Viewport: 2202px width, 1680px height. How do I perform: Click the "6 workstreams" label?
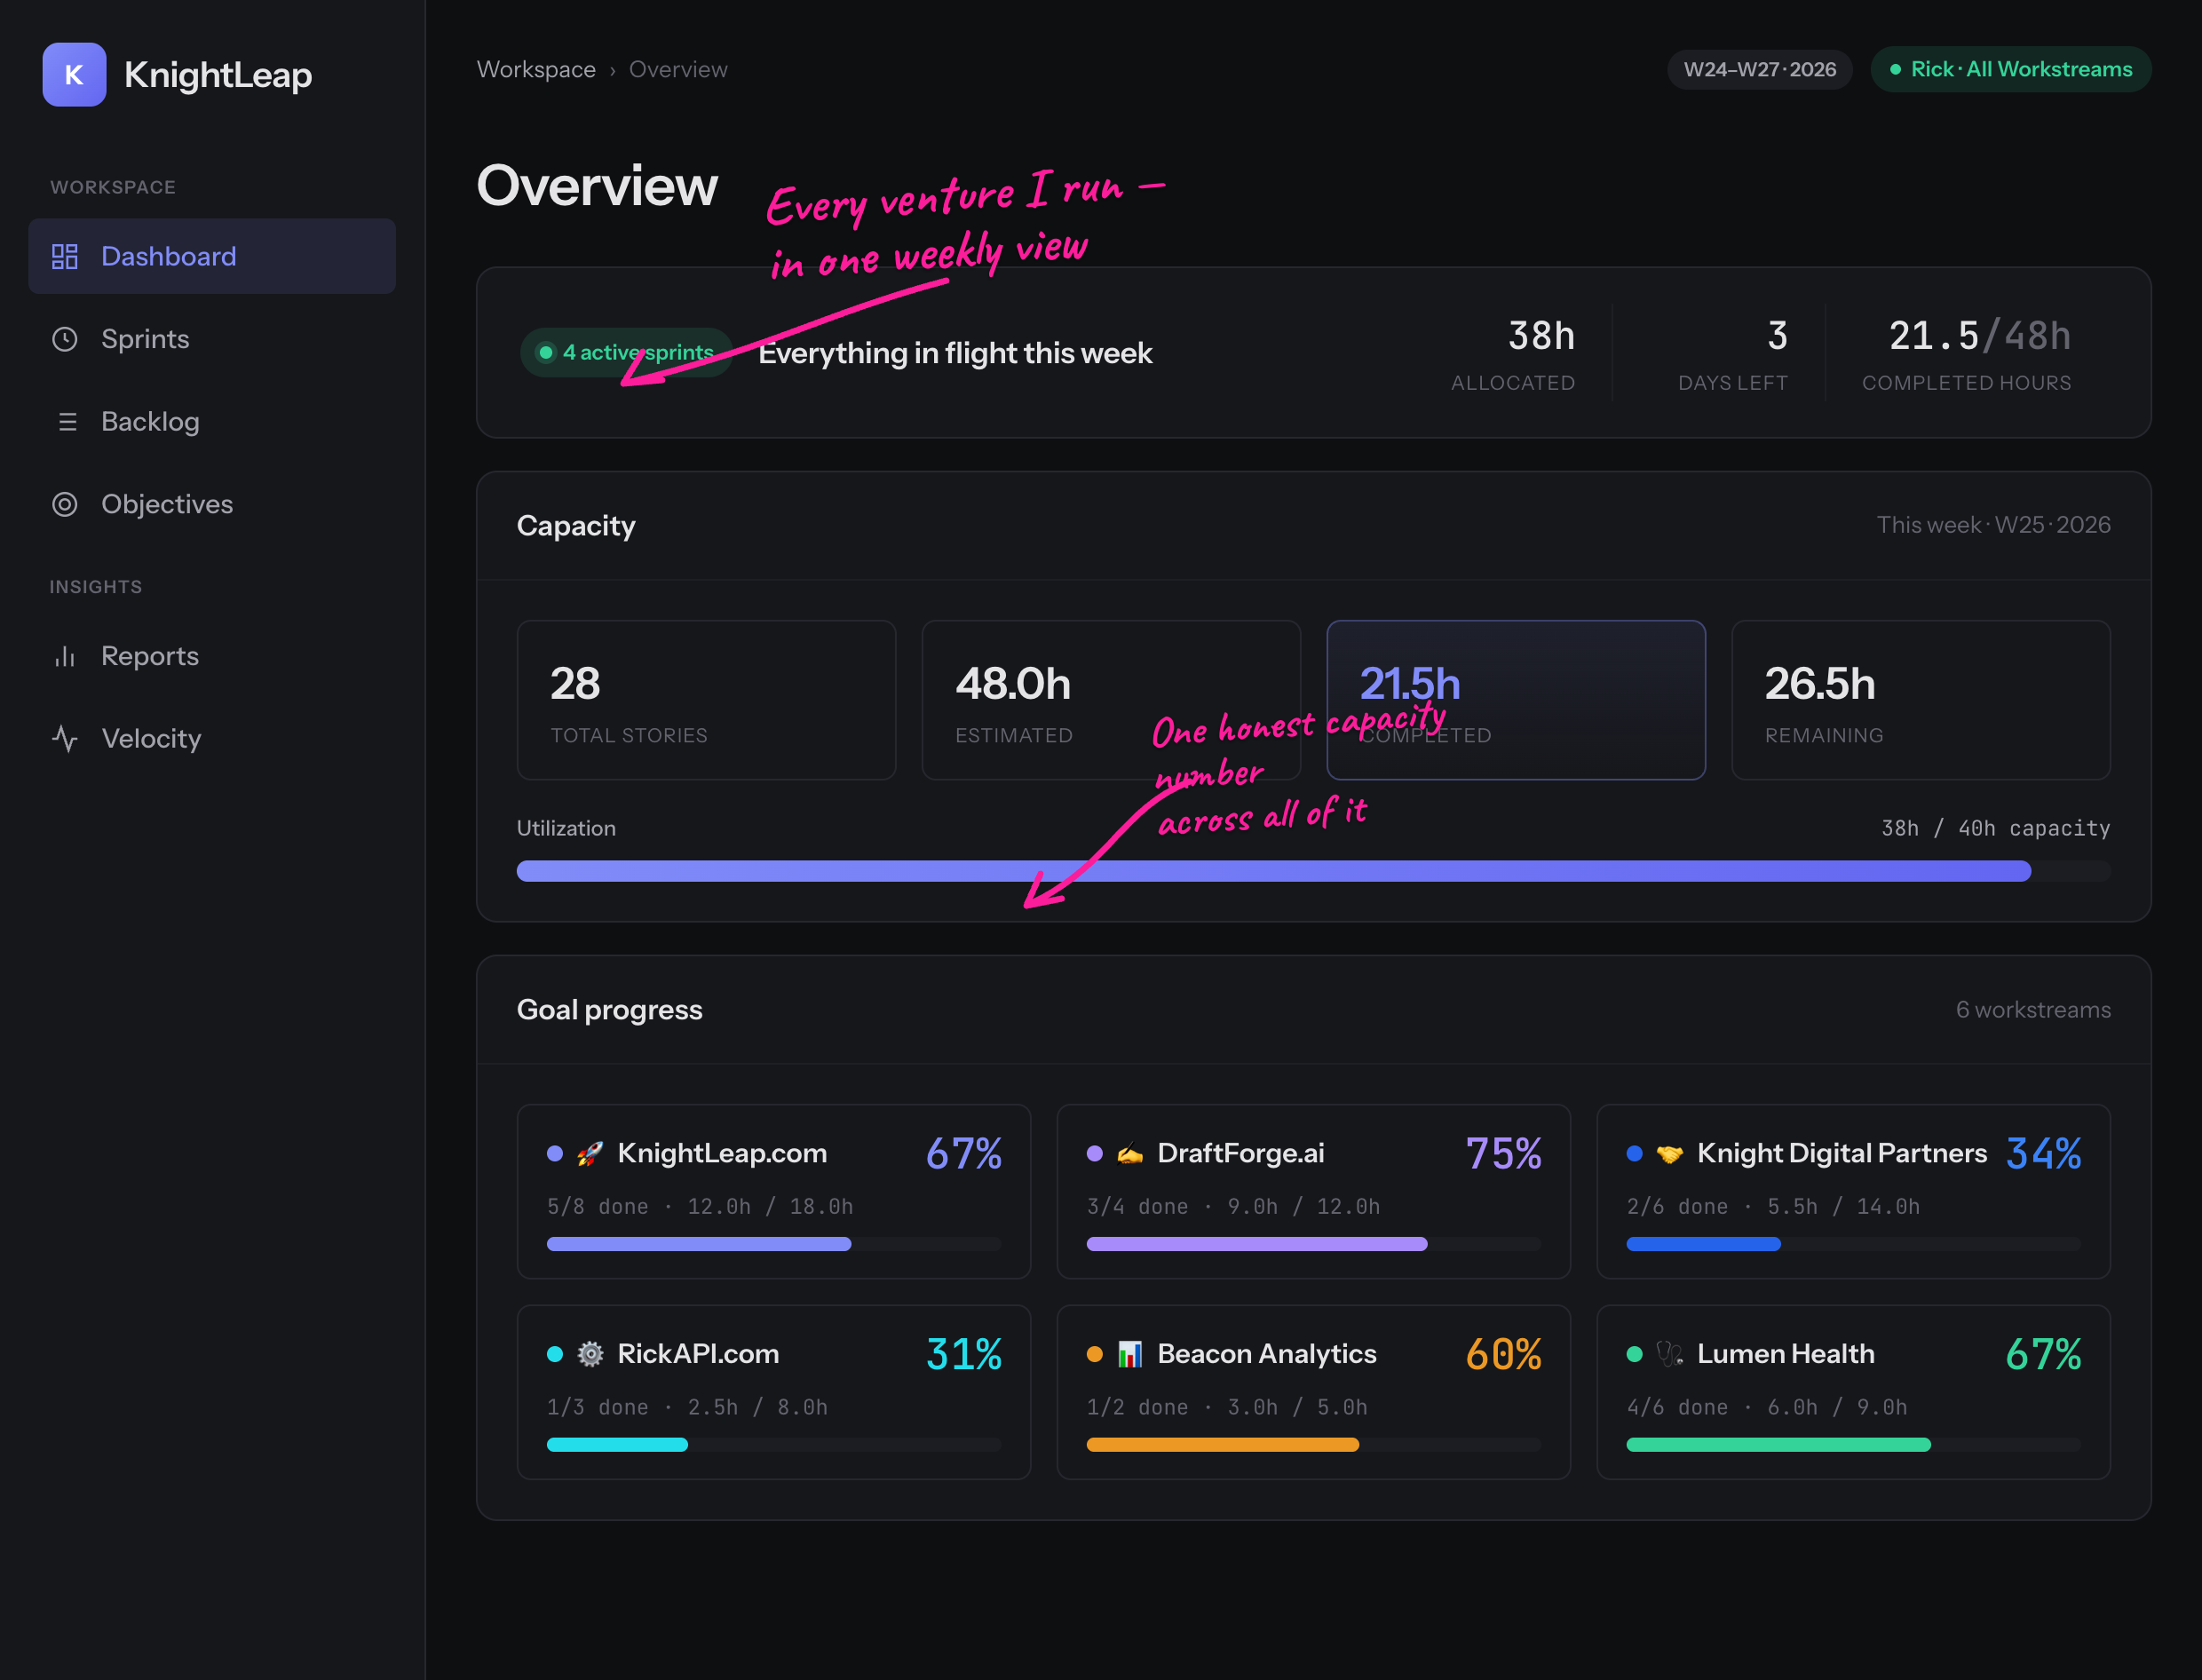click(2034, 1010)
